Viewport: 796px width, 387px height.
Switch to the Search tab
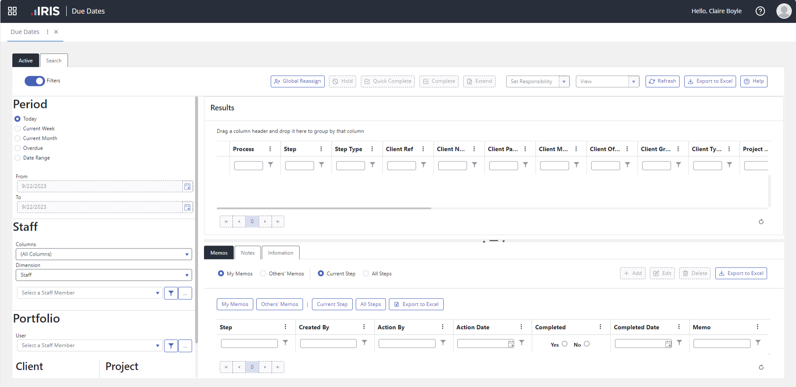(54, 61)
